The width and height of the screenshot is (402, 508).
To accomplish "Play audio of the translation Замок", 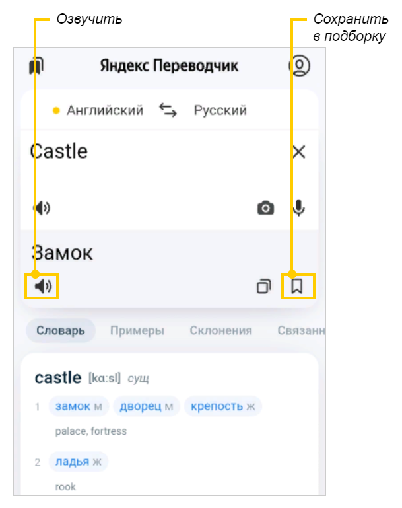I will (x=42, y=287).
